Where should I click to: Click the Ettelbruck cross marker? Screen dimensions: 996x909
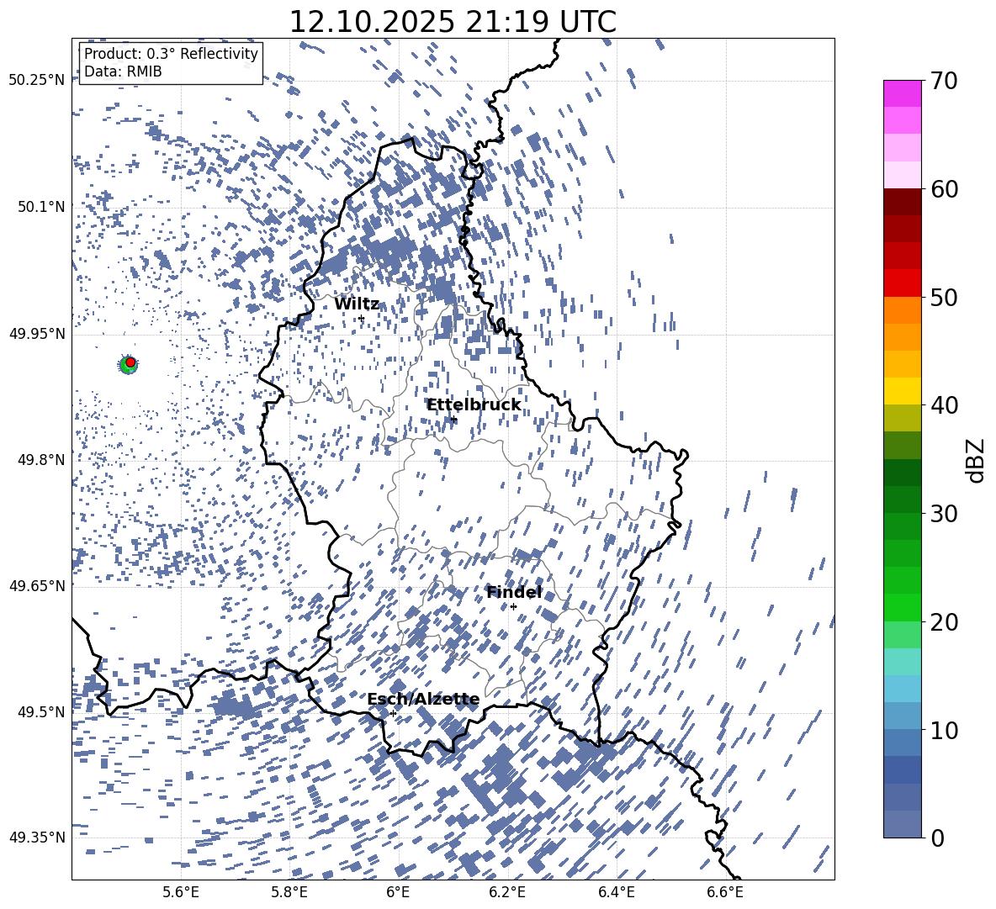tap(453, 420)
